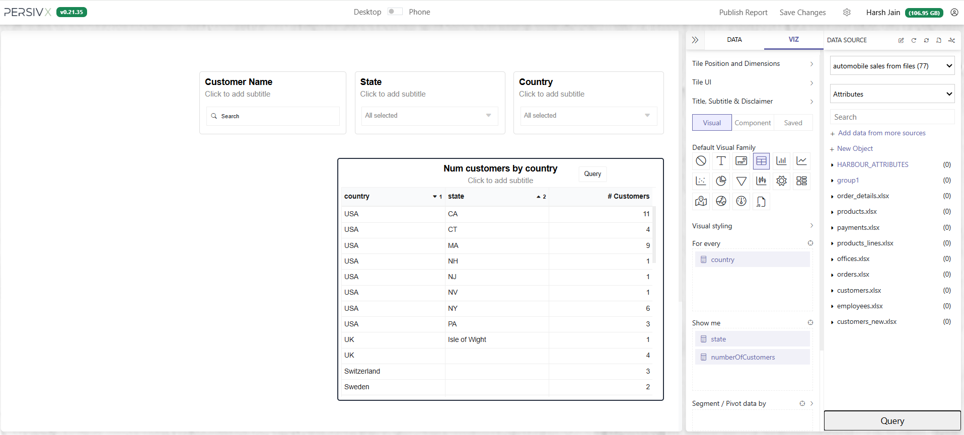Switch to the VIZ tab

[x=793, y=40]
